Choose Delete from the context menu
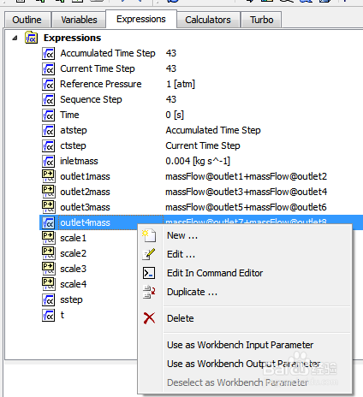The image size is (363, 397). pos(245,318)
